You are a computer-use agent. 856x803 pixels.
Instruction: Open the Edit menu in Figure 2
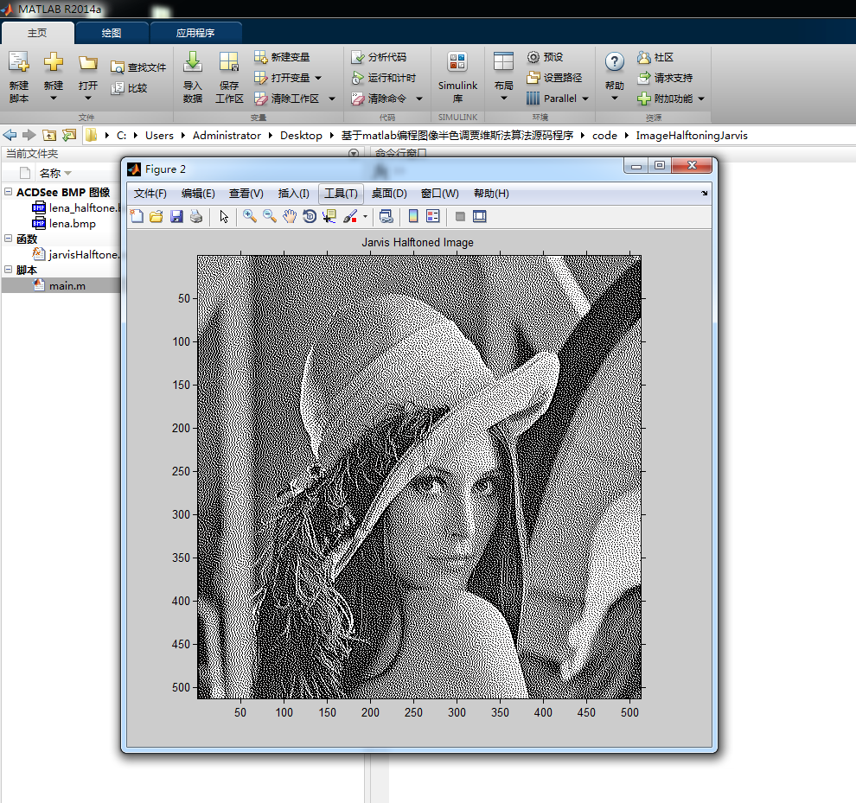click(198, 194)
